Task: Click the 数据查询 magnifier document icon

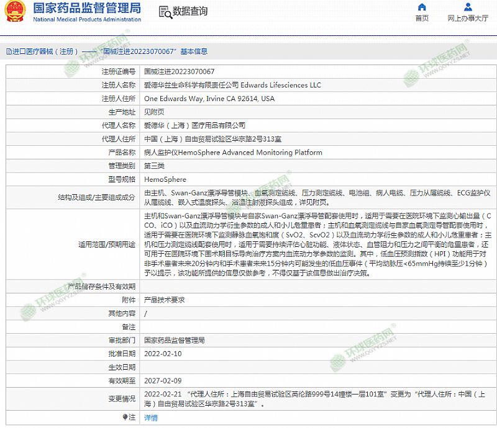Action: point(165,11)
